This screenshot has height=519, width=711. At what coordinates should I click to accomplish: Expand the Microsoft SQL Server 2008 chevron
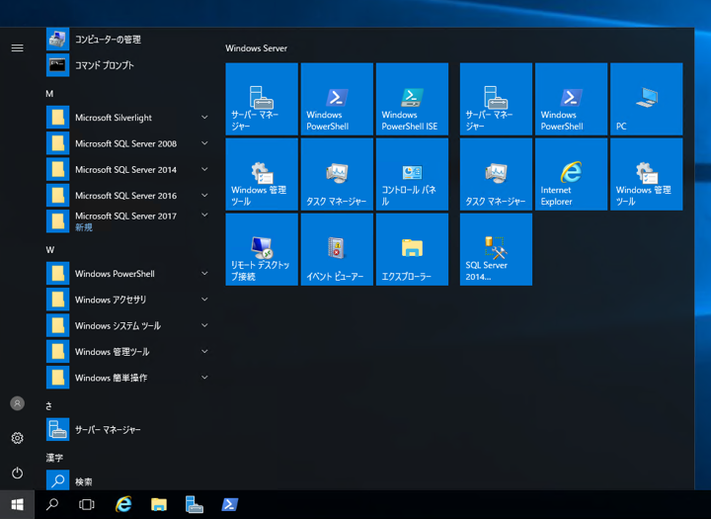click(x=204, y=143)
